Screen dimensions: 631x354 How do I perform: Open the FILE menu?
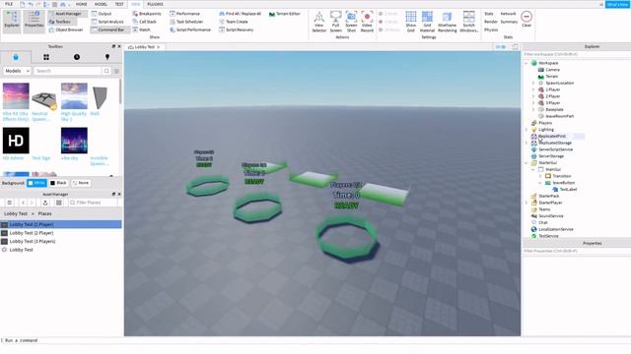(x=9, y=4)
